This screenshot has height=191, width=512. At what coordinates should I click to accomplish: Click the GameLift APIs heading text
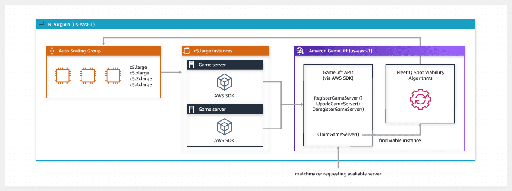tap(338, 73)
